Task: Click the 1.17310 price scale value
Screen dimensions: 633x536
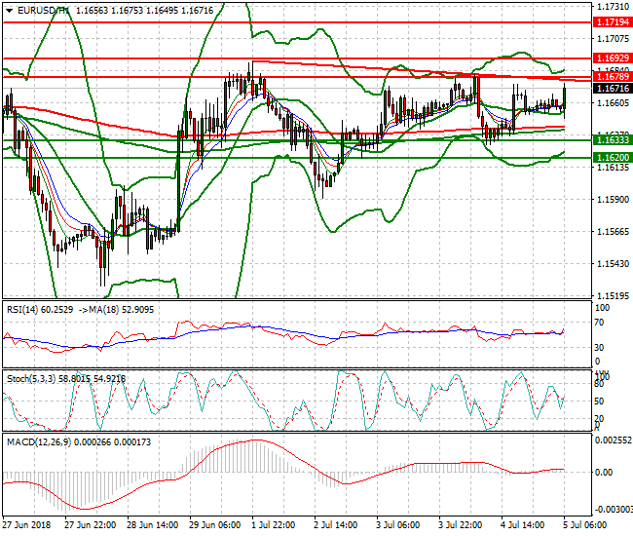Action: click(x=612, y=7)
